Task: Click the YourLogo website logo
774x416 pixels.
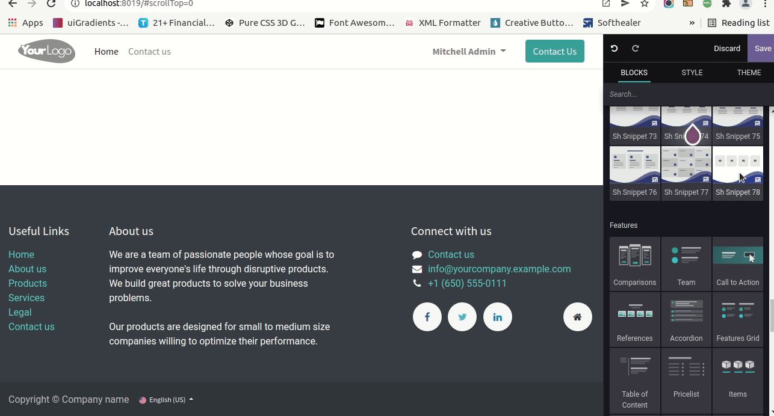Action: [x=46, y=51]
